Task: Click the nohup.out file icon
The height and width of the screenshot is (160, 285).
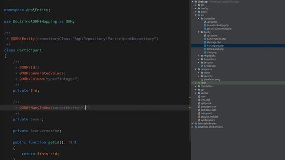Action: pyautogui.click(x=199, y=113)
